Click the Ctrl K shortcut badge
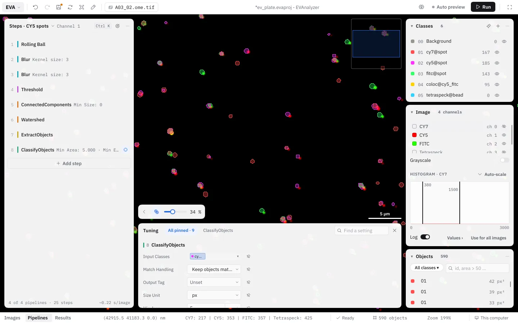Screen dimensions: 518x323 click(103, 26)
